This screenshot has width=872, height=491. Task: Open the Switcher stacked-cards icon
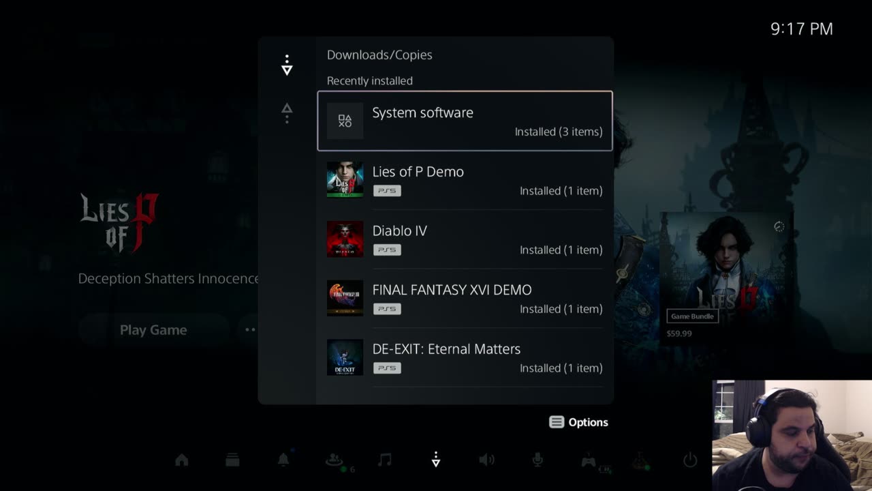232,460
